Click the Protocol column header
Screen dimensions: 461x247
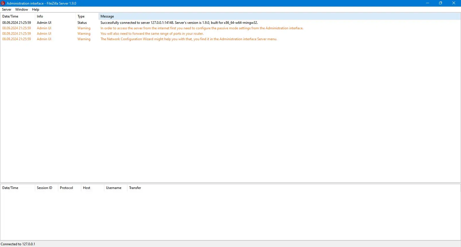click(x=69, y=188)
